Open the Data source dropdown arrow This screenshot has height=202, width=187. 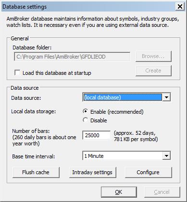[166, 97]
